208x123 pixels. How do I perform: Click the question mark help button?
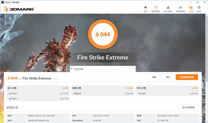(133, 69)
